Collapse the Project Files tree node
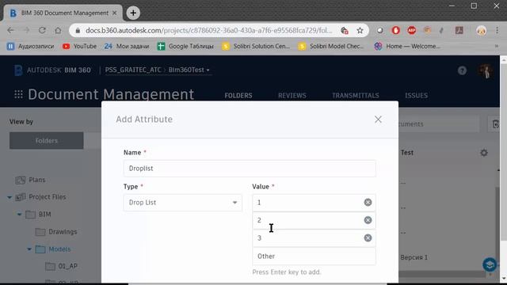Viewport: 507px width, 285px height. 10,197
